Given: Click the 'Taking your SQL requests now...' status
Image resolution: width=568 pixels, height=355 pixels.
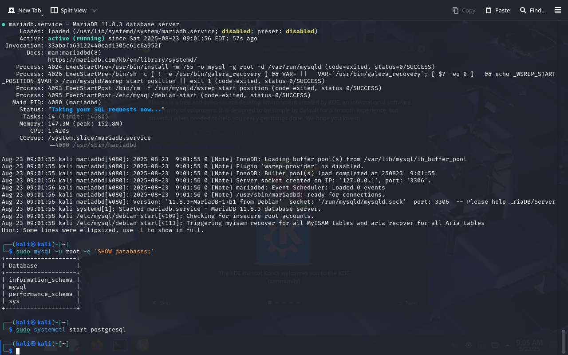Looking at the screenshot, I should coord(106,110).
